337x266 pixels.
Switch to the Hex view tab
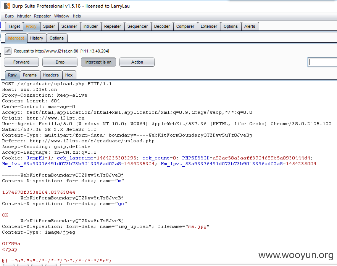[x=69, y=75]
